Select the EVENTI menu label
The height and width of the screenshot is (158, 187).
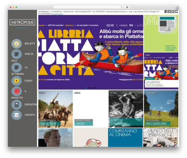click(x=28, y=81)
